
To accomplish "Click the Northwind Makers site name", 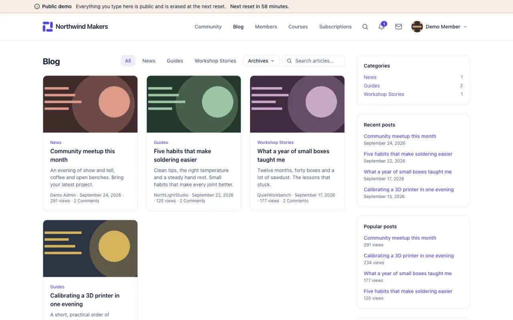I will click(x=82, y=27).
